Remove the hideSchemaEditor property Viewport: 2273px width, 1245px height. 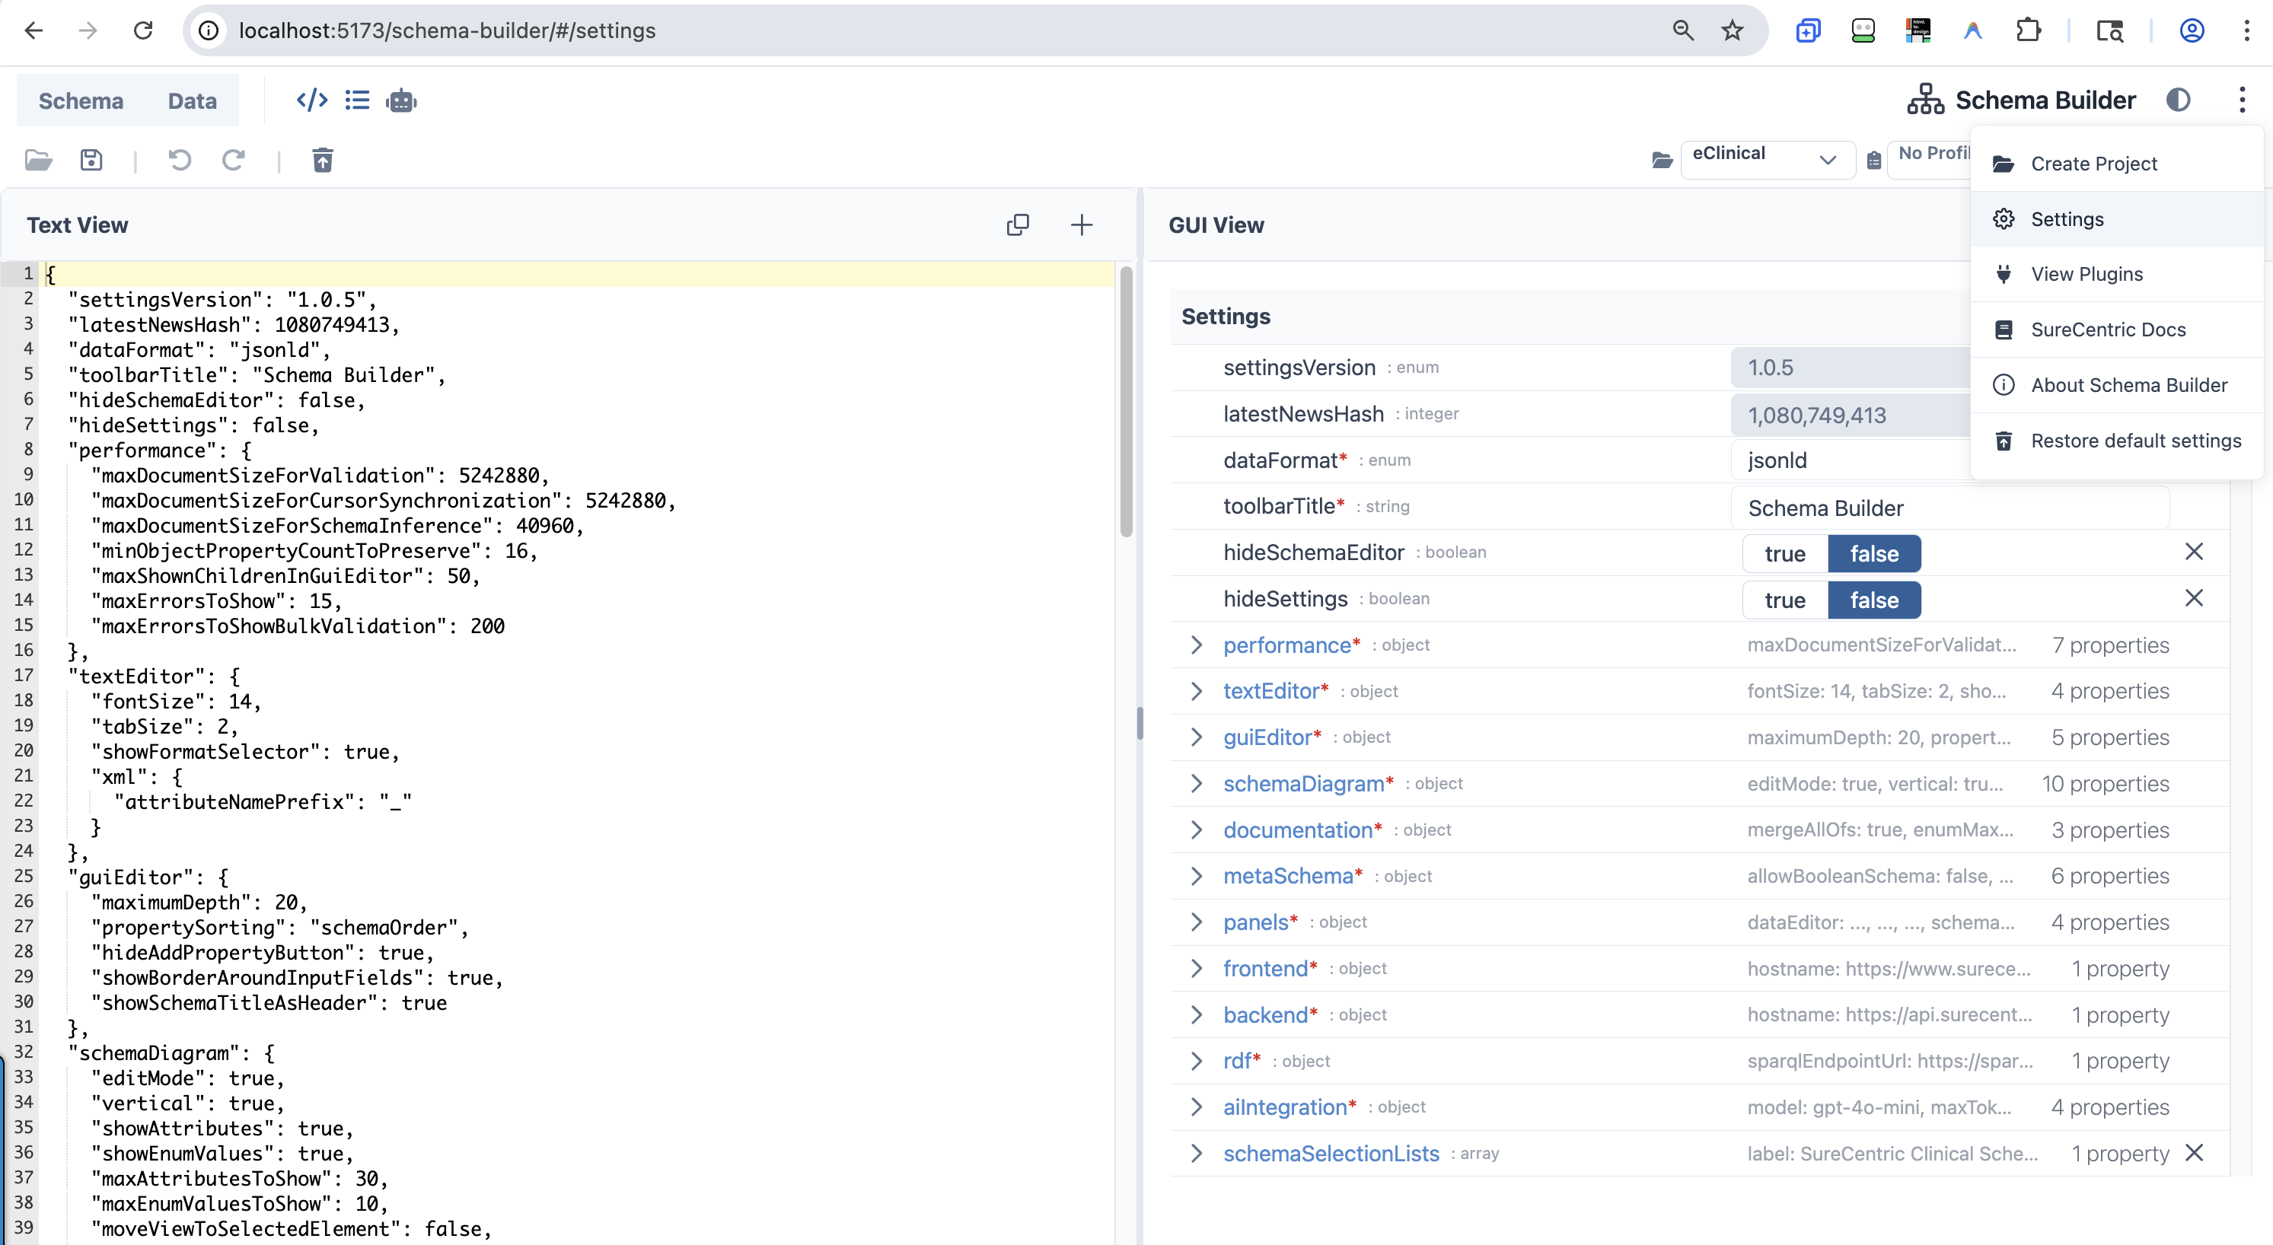[x=2195, y=552]
